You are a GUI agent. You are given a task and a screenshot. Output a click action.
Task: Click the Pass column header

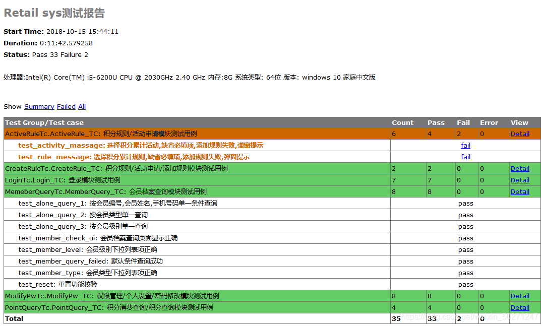tap(436, 123)
